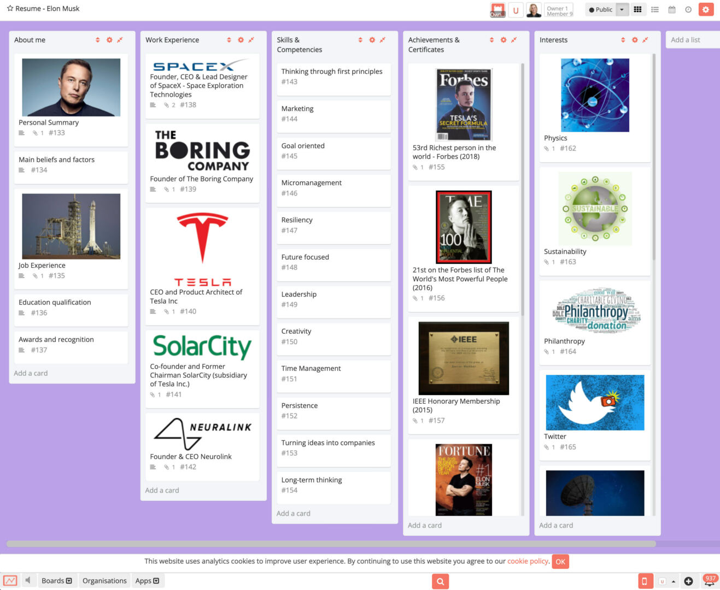Collapse Achievements & Certificates list
Image resolution: width=720 pixels, height=590 pixels.
(513, 40)
